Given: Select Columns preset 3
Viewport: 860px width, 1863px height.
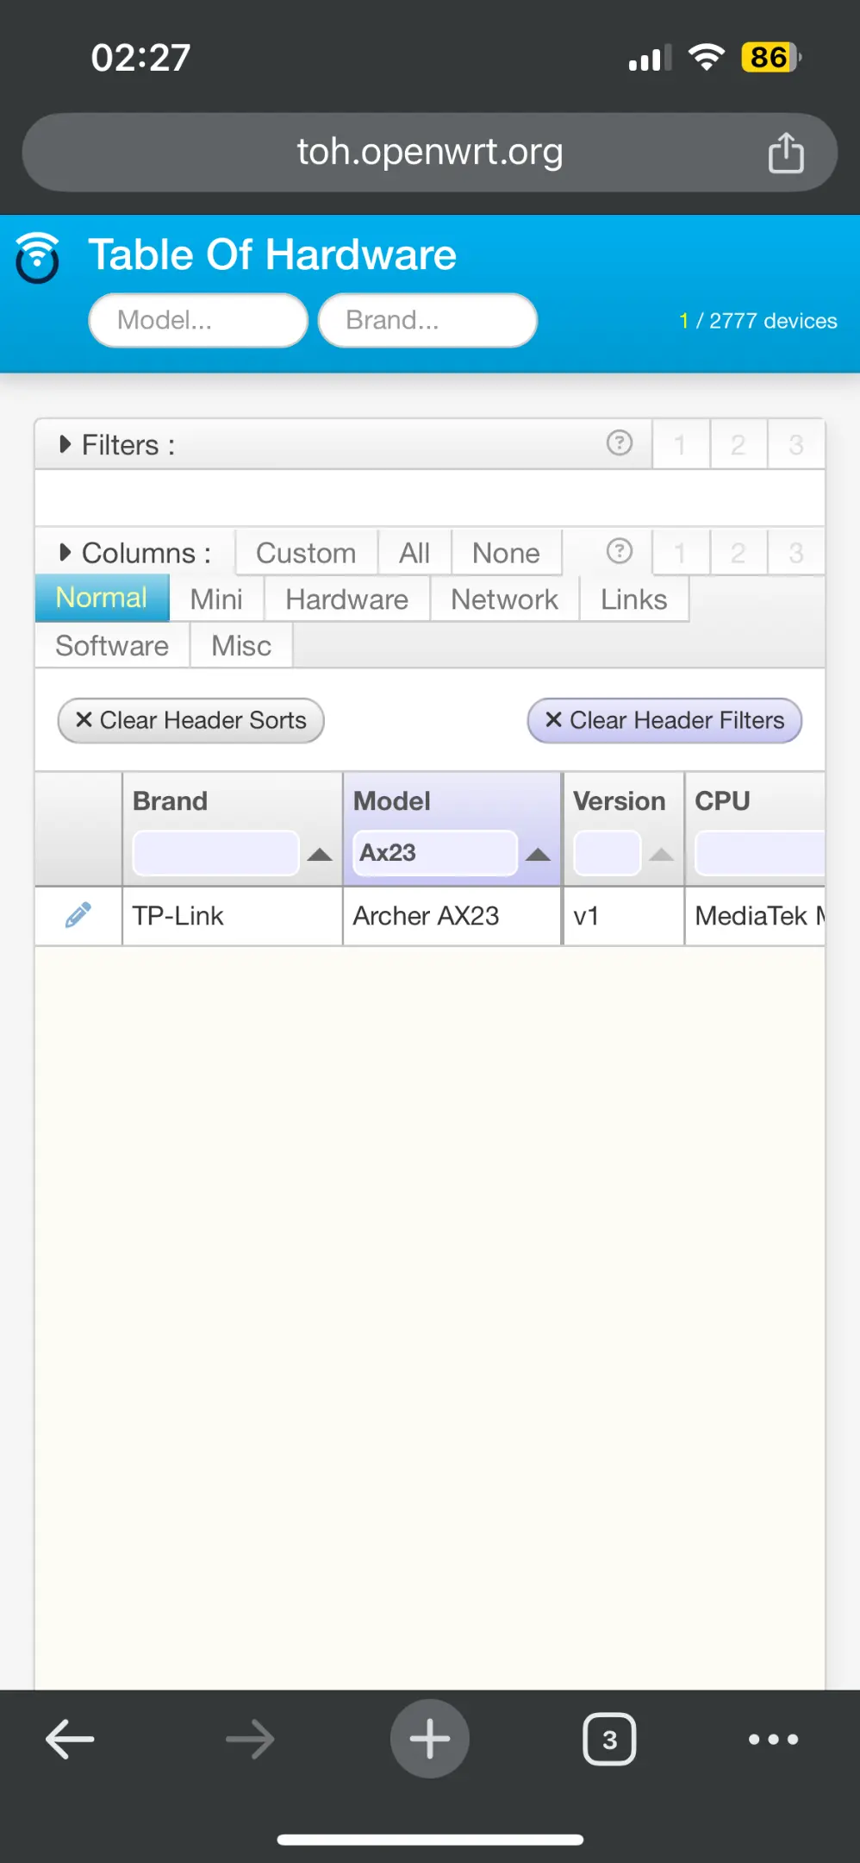Looking at the screenshot, I should (796, 552).
